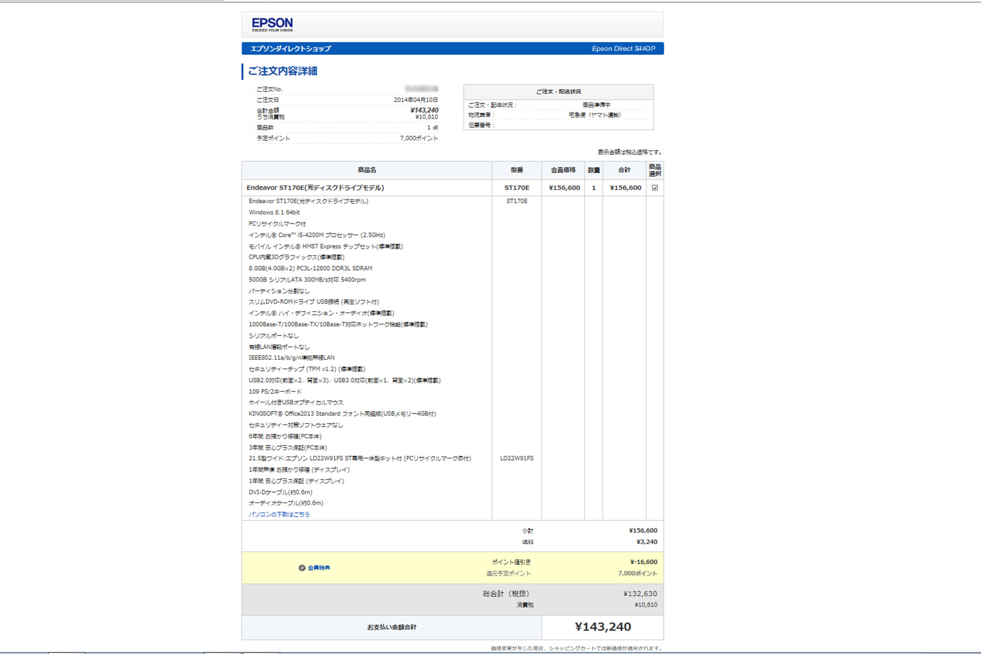
Task: Select the order date 2014年04月10日
Action: (416, 100)
